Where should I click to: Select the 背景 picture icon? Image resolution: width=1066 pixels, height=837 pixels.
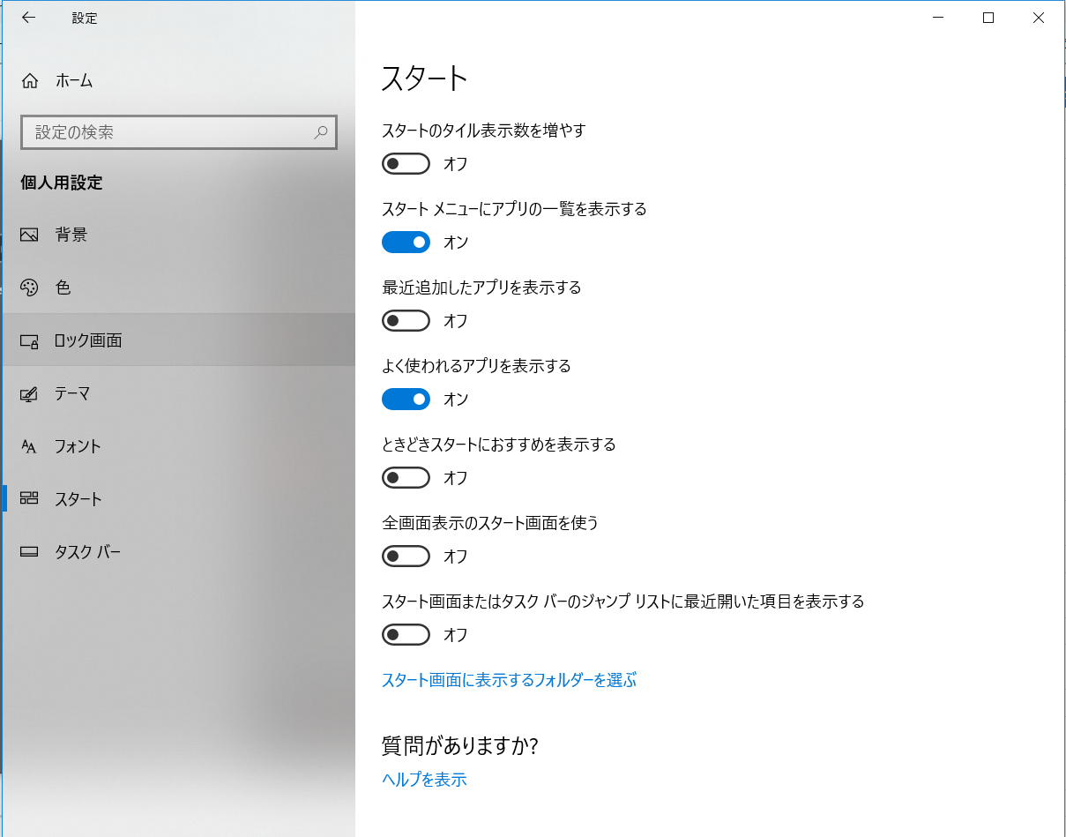click(29, 235)
